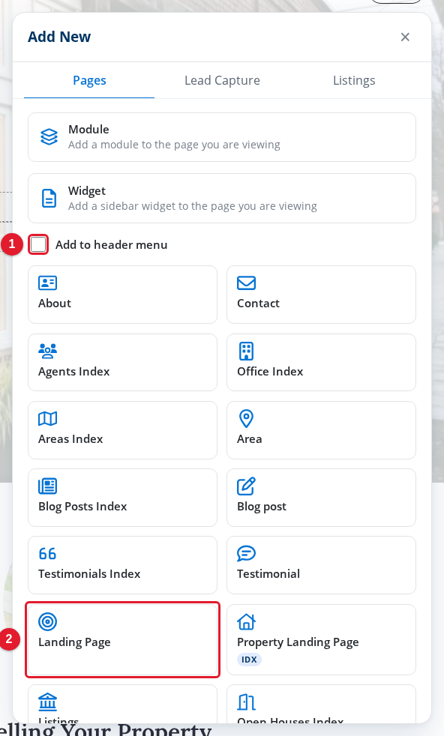This screenshot has width=444, height=736.
Task: Click the Agents Index people icon
Action: (x=47, y=351)
